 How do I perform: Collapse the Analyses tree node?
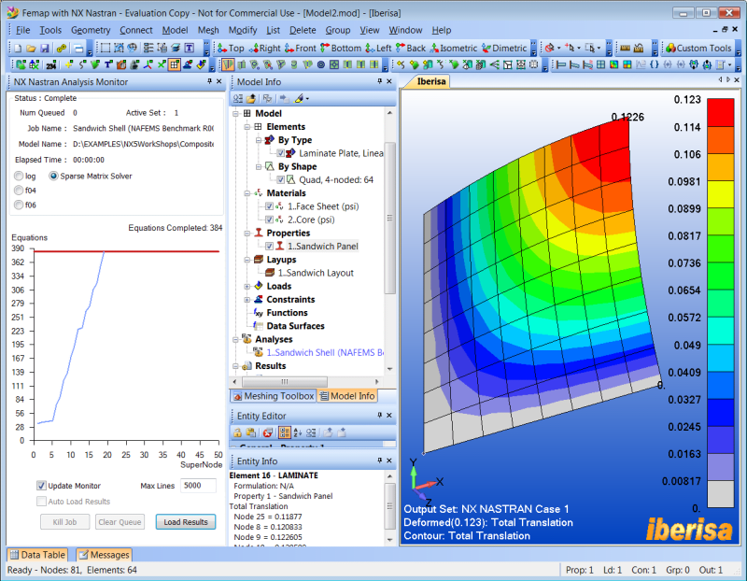pyautogui.click(x=235, y=339)
